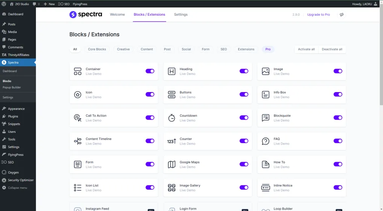Click the WordPress logo in admin bar
The height and width of the screenshot is (211, 383).
point(4,4)
